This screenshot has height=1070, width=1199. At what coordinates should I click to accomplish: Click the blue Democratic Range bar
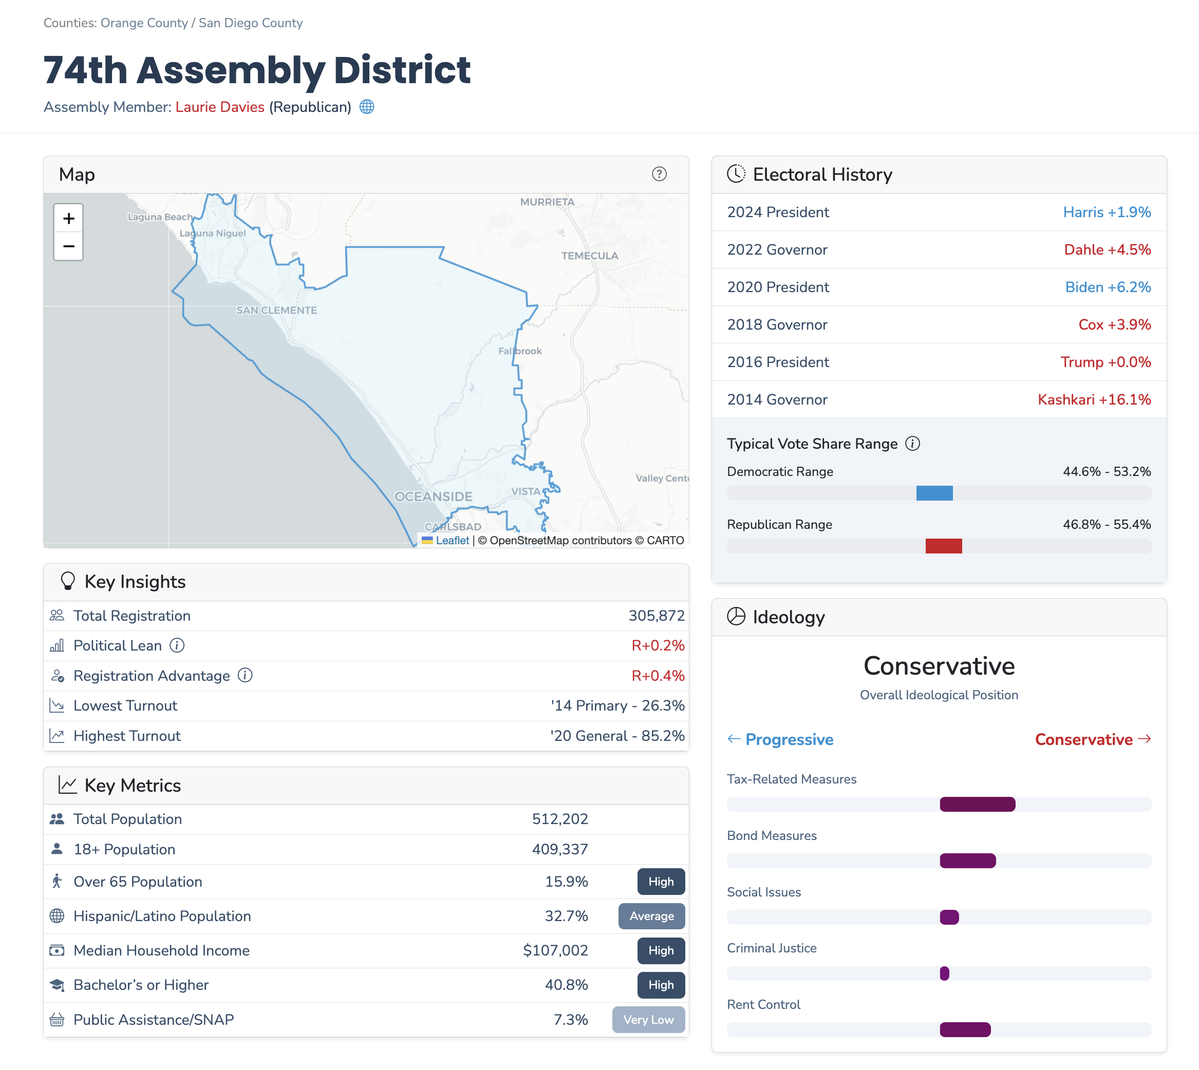pyautogui.click(x=934, y=493)
